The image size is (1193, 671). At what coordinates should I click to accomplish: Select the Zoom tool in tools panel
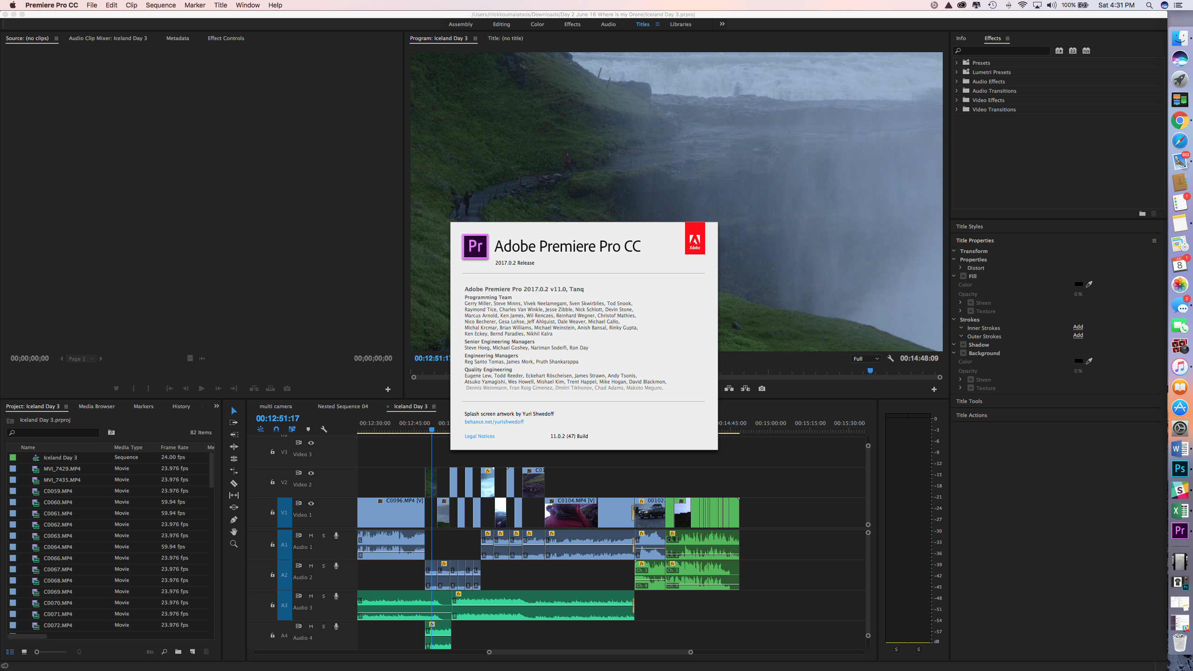pyautogui.click(x=234, y=544)
